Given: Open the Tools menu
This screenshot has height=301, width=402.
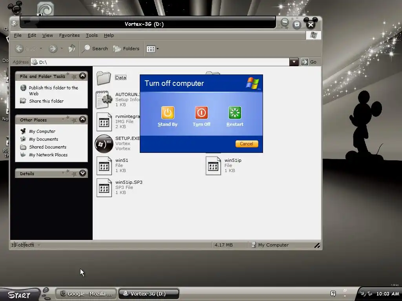Looking at the screenshot, I should tap(91, 35).
